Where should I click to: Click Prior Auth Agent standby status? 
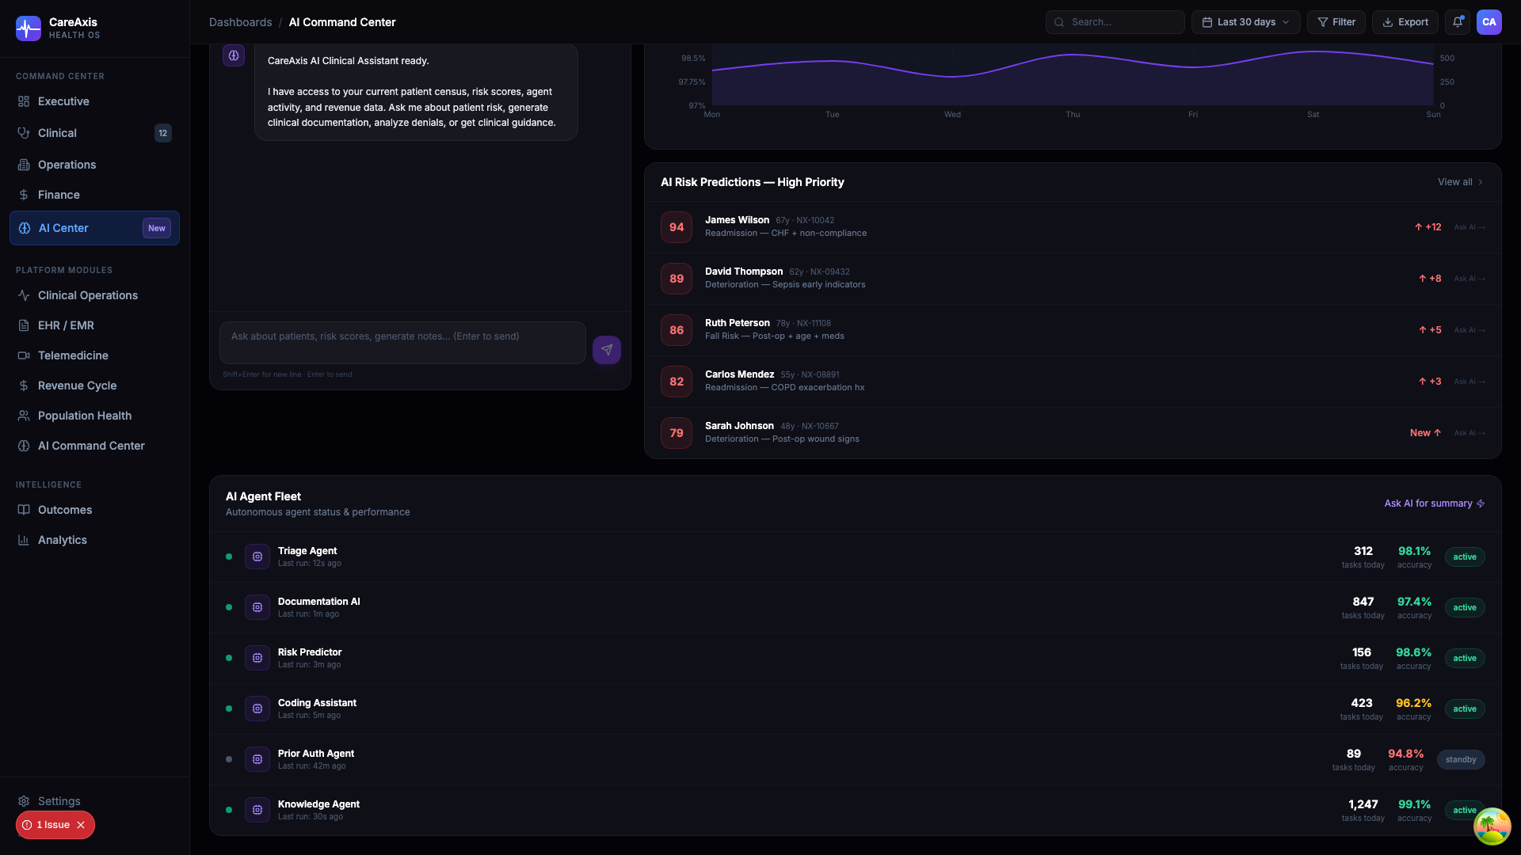pyautogui.click(x=1461, y=759)
